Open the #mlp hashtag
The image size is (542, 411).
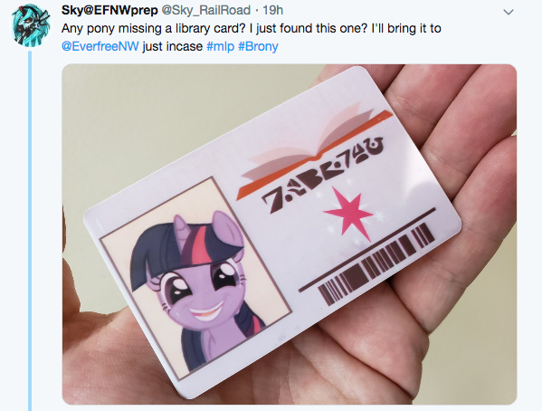click(221, 46)
